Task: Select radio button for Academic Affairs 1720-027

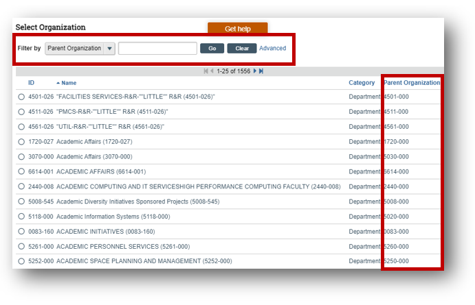Action: [x=21, y=142]
